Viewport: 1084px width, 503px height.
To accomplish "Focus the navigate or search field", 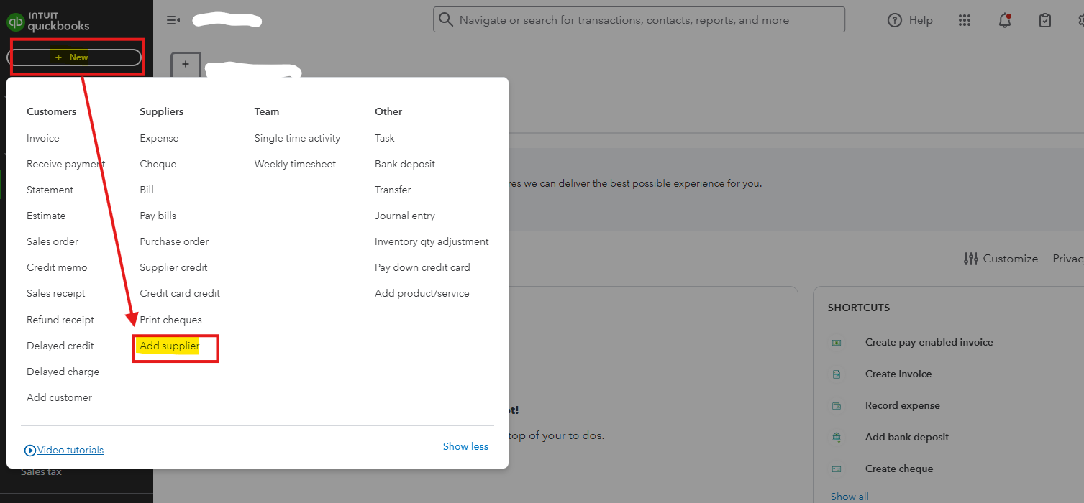I will (639, 19).
